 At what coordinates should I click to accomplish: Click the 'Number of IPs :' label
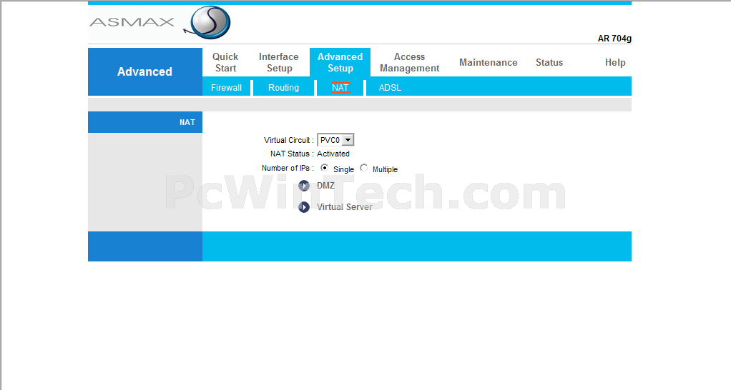(x=288, y=168)
